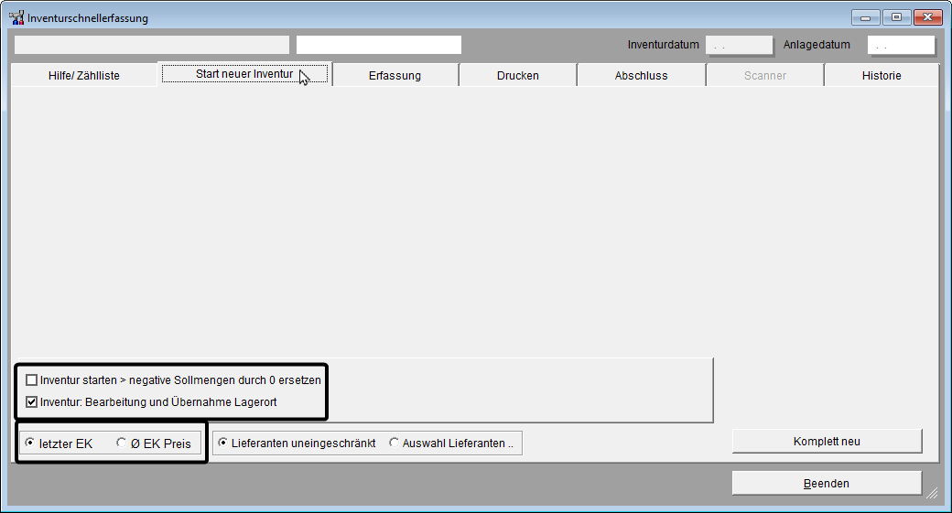Open the Hilfe/ Zählliste tab

pos(84,75)
